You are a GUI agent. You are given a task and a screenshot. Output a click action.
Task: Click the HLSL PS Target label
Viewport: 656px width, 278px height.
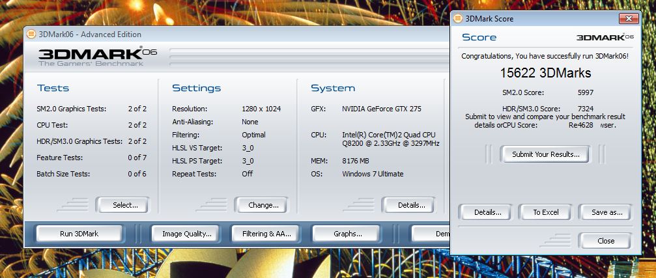(197, 161)
